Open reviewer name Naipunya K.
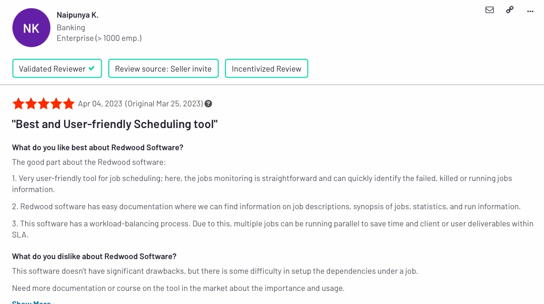Screen dimensions: 544x304 pos(78,15)
